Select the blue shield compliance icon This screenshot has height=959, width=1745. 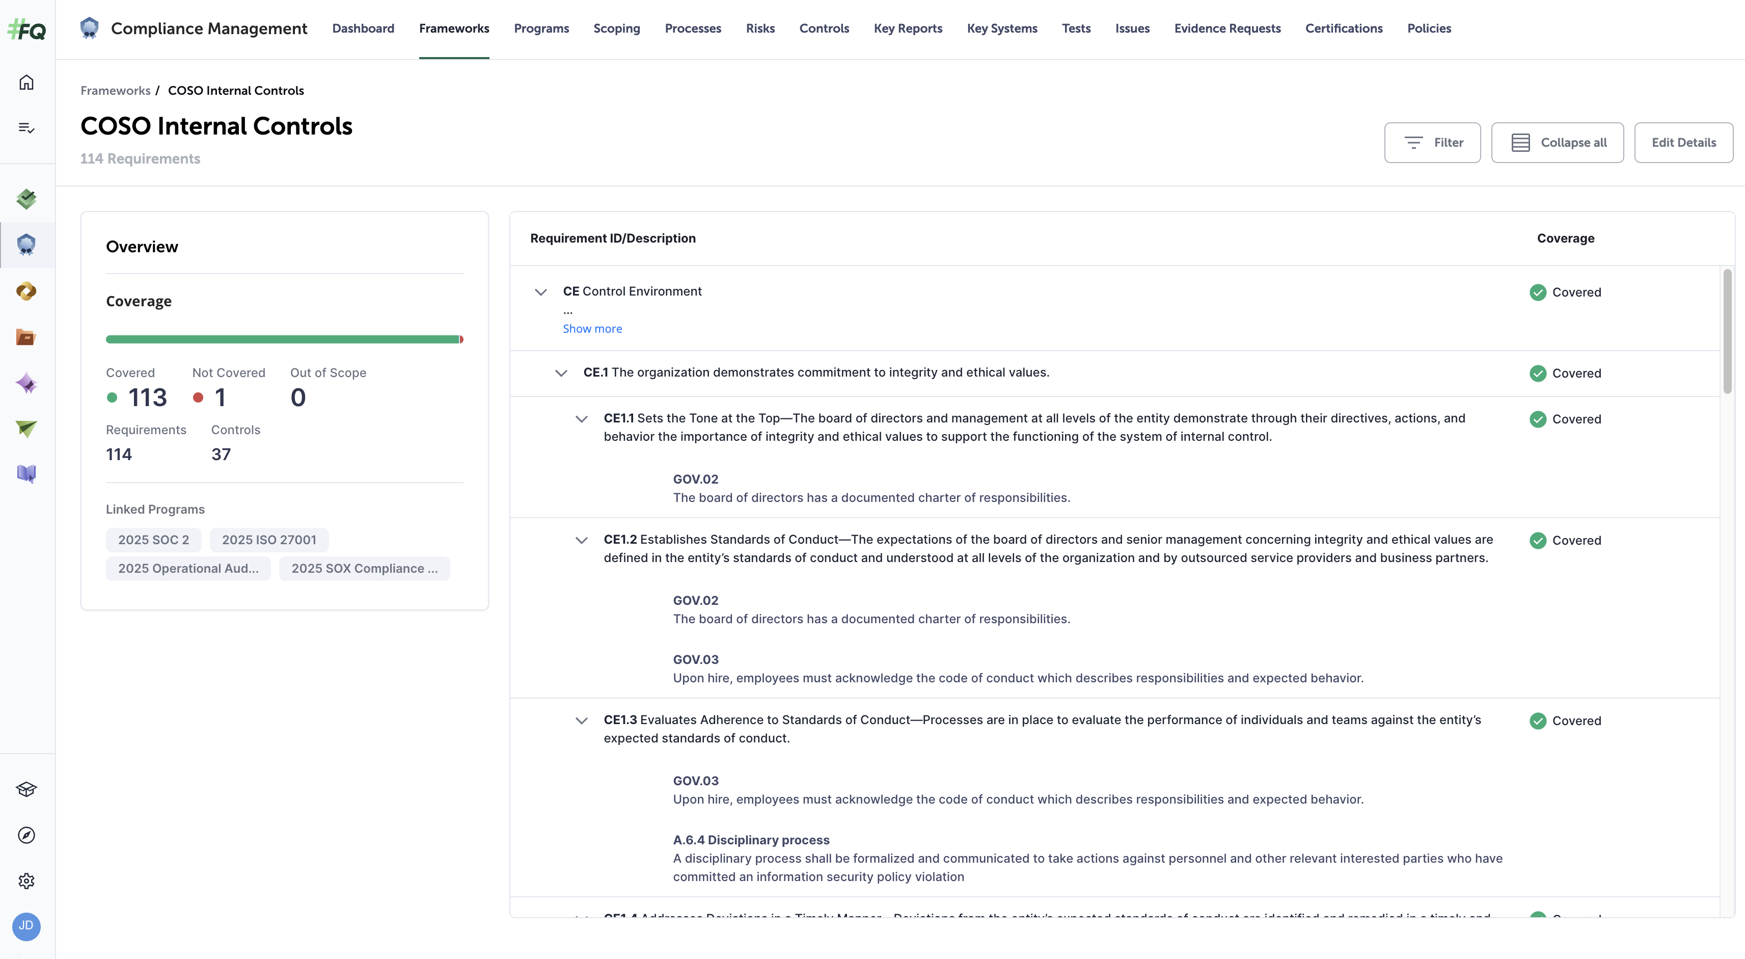[26, 245]
